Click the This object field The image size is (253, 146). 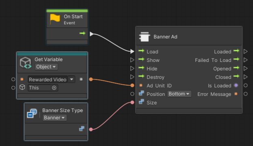43,88
